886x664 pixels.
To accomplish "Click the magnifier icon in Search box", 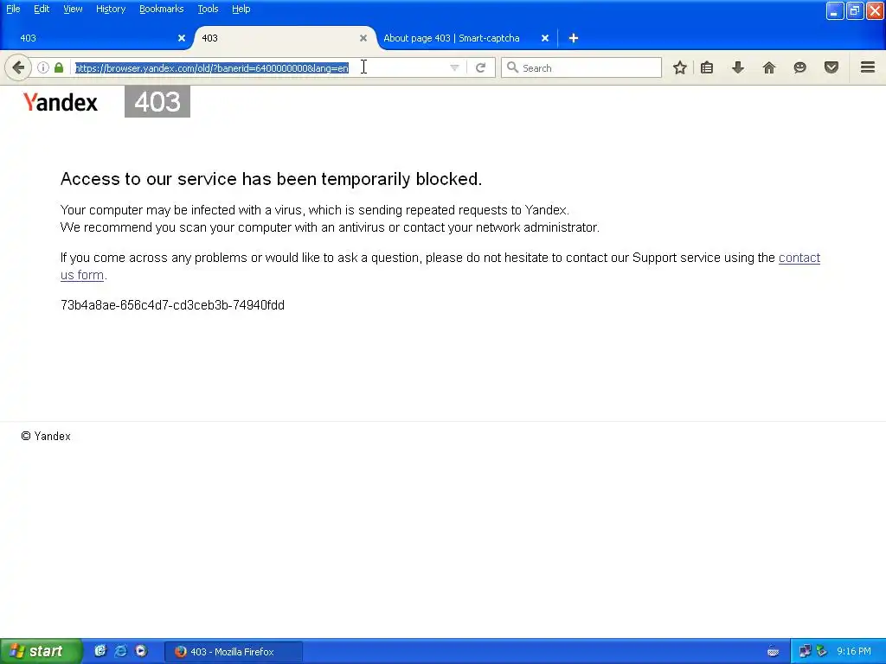I will [512, 67].
